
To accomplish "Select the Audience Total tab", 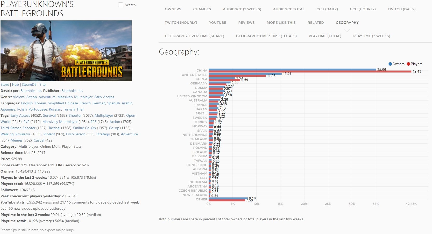I will [289, 9].
